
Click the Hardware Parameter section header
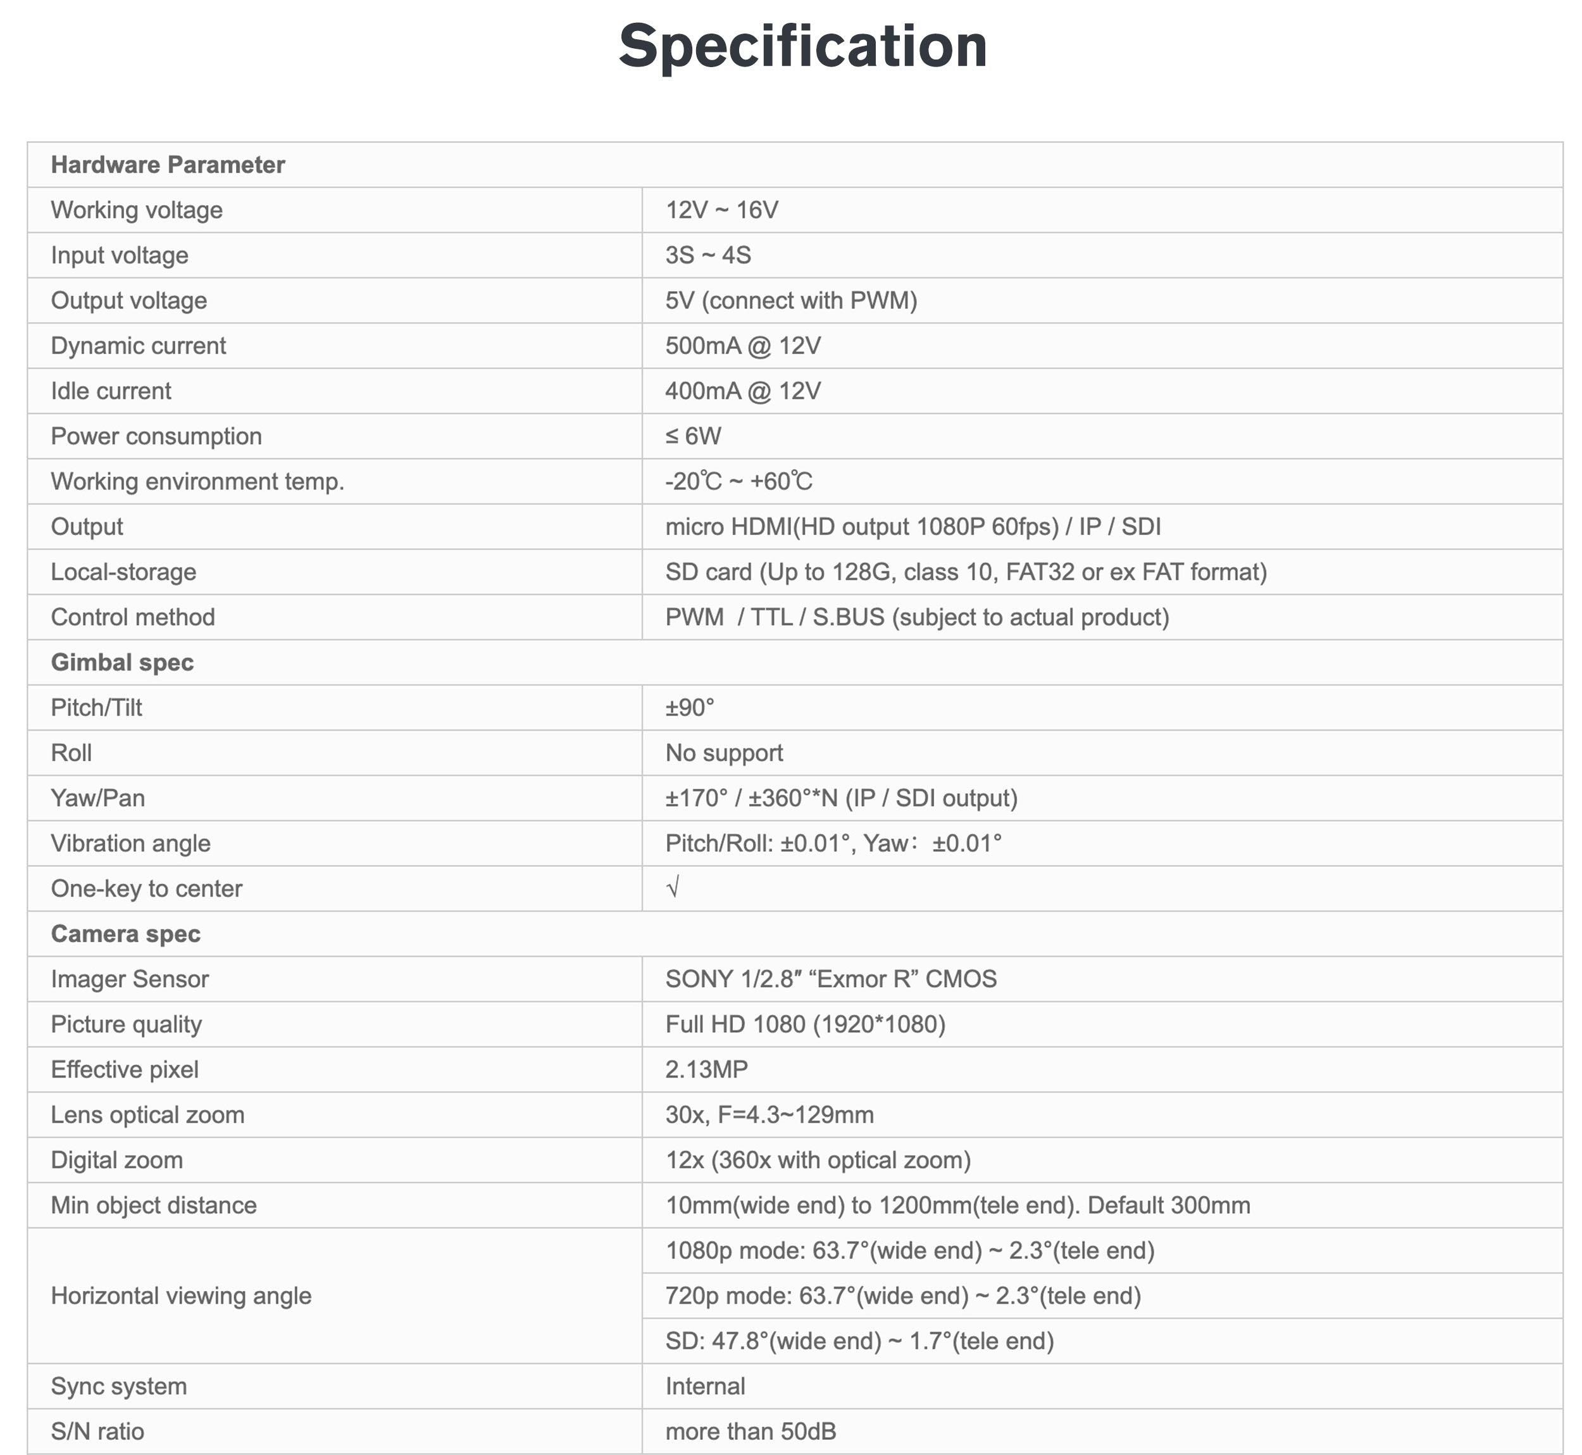click(x=168, y=165)
